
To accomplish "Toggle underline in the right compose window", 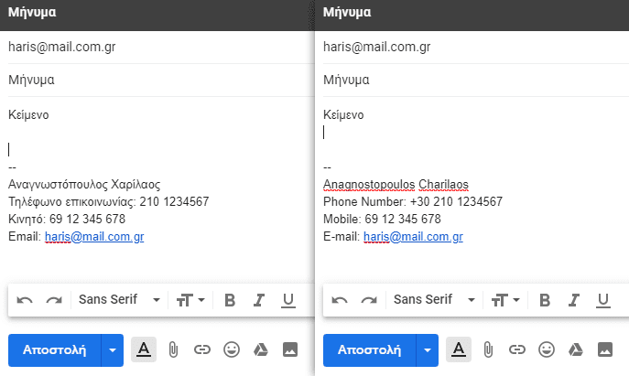I will 603,300.
